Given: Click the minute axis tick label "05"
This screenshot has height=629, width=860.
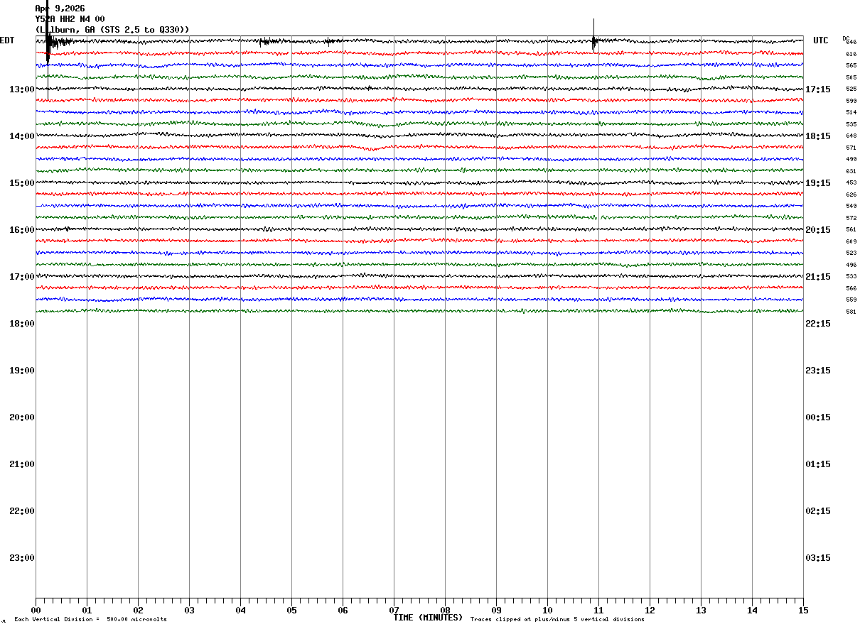Looking at the screenshot, I should tap(291, 611).
